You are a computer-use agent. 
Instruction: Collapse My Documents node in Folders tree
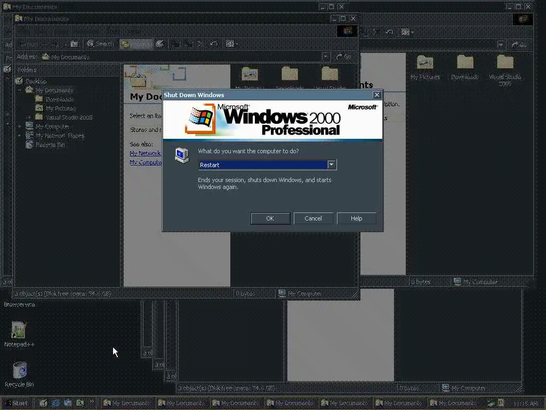(20, 90)
